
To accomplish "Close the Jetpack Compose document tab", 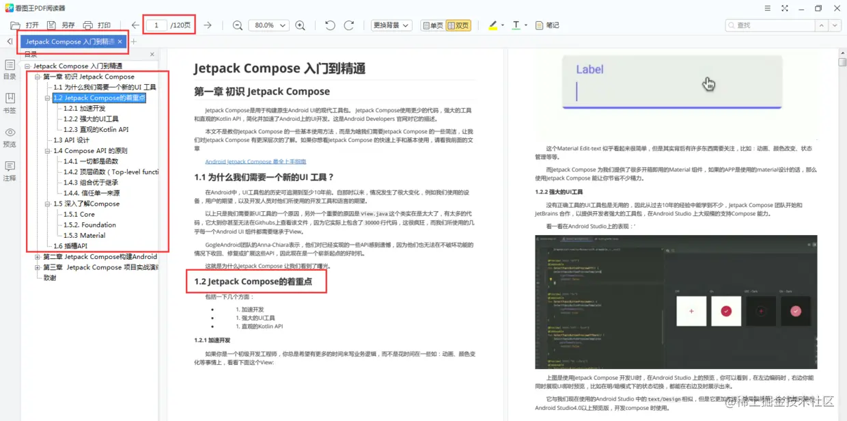I will pos(120,42).
